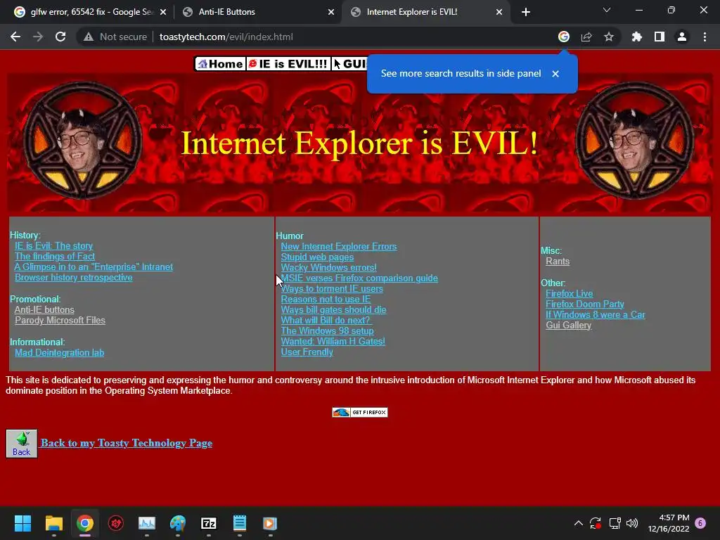
Task: Click the Not secure warning icon
Action: [88, 37]
